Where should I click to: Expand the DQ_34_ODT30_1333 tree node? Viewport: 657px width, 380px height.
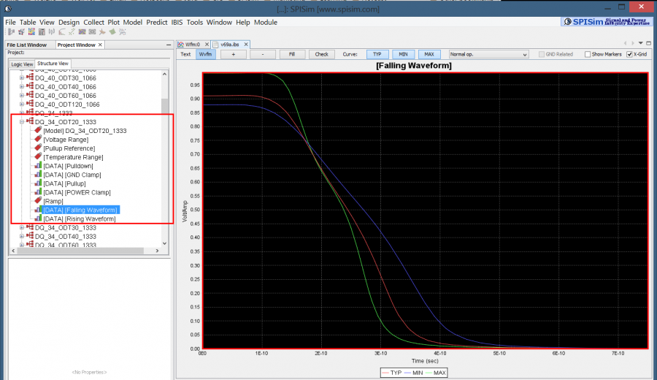[22, 227]
